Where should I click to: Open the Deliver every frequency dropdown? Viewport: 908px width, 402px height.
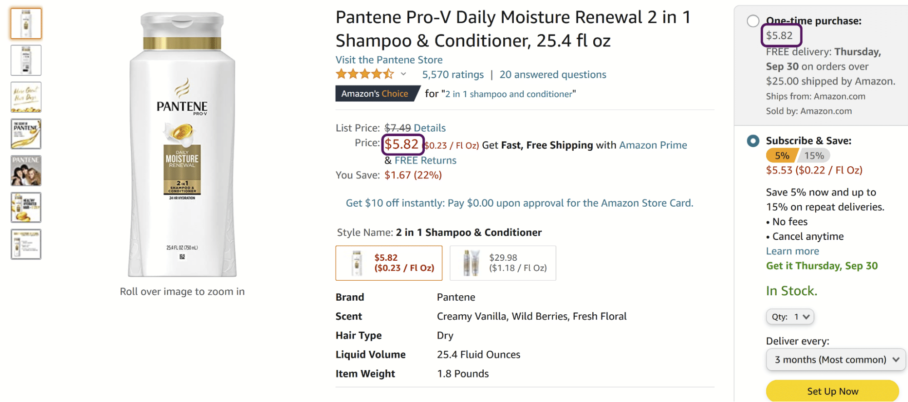(836, 360)
